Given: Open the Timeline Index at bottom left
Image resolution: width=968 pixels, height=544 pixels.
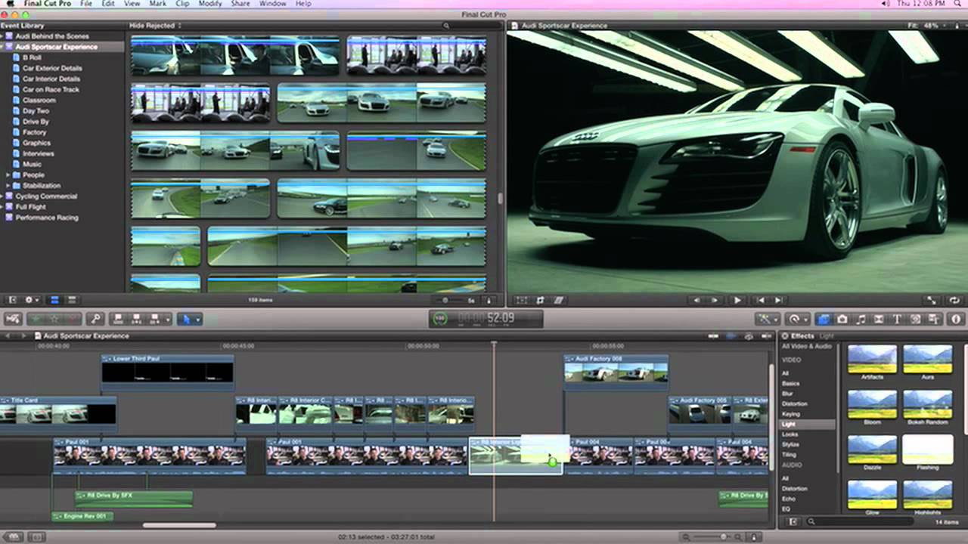Looking at the screenshot, I should tap(14, 537).
